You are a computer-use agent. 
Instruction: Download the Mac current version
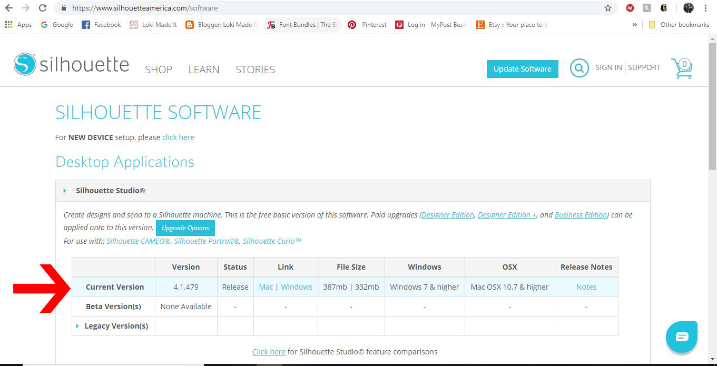click(x=266, y=287)
